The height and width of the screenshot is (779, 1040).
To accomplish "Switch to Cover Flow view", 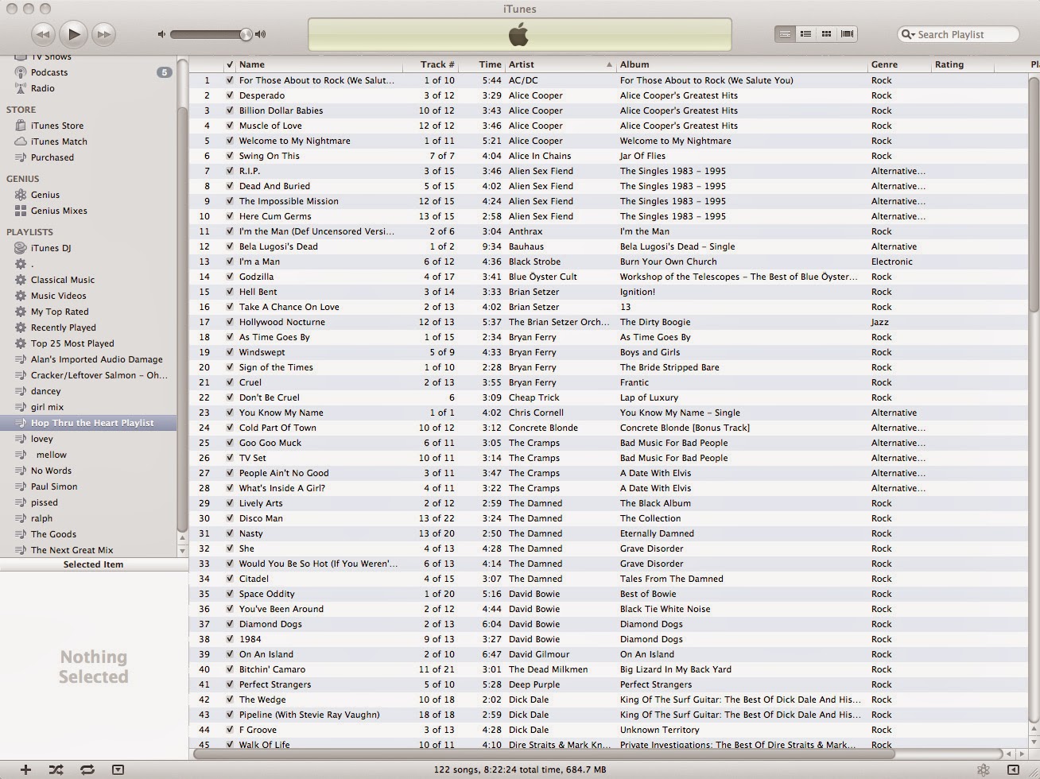I will click(x=847, y=34).
